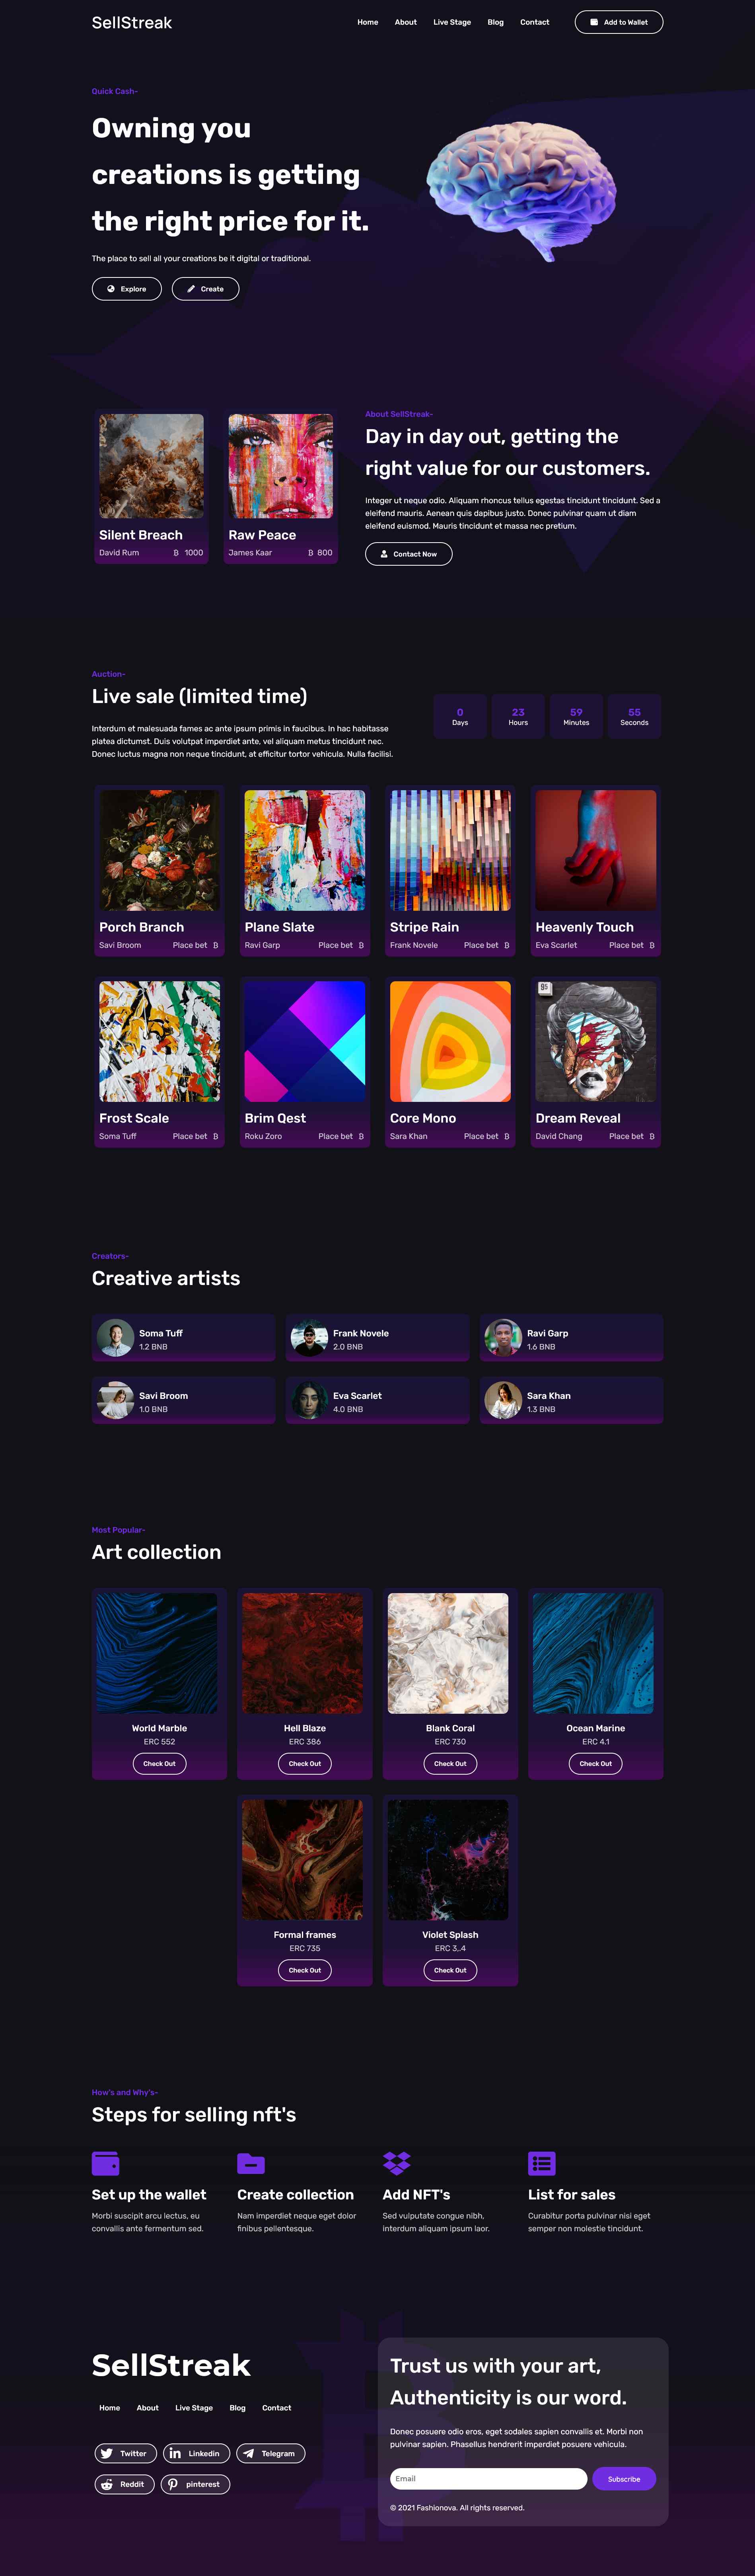The height and width of the screenshot is (2576, 755).
Task: Click the Email input field in footer
Action: click(488, 2478)
